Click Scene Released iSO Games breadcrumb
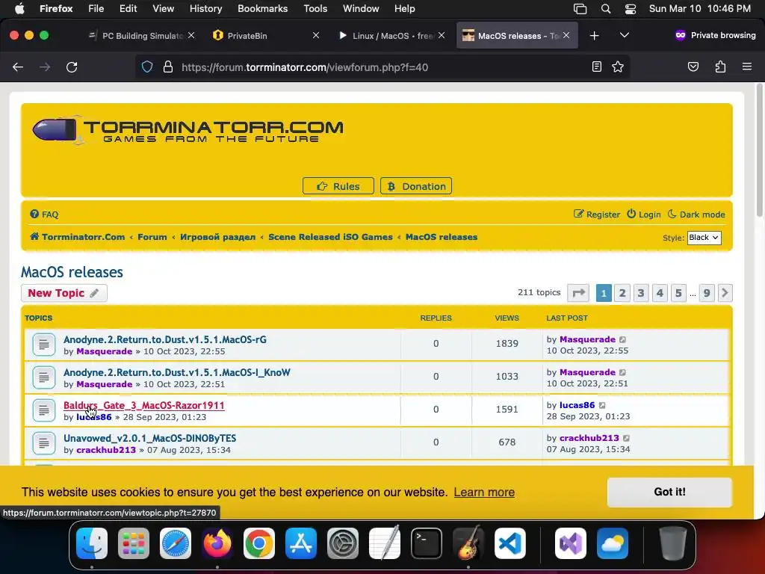Screen dimensions: 765x574 [330, 237]
